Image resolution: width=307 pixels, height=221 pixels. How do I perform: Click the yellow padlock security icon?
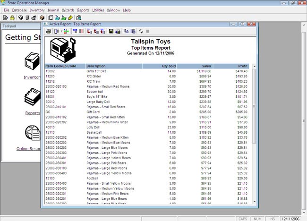12,18
